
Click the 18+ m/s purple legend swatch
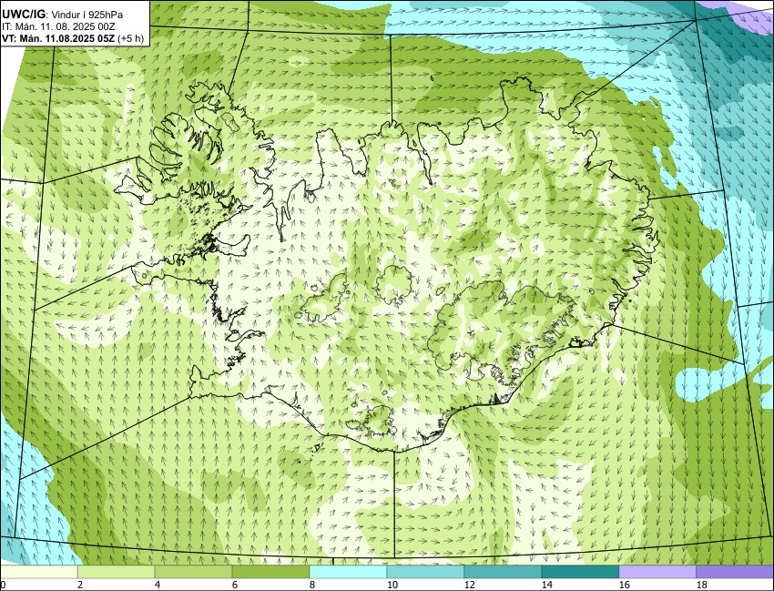pos(735,572)
